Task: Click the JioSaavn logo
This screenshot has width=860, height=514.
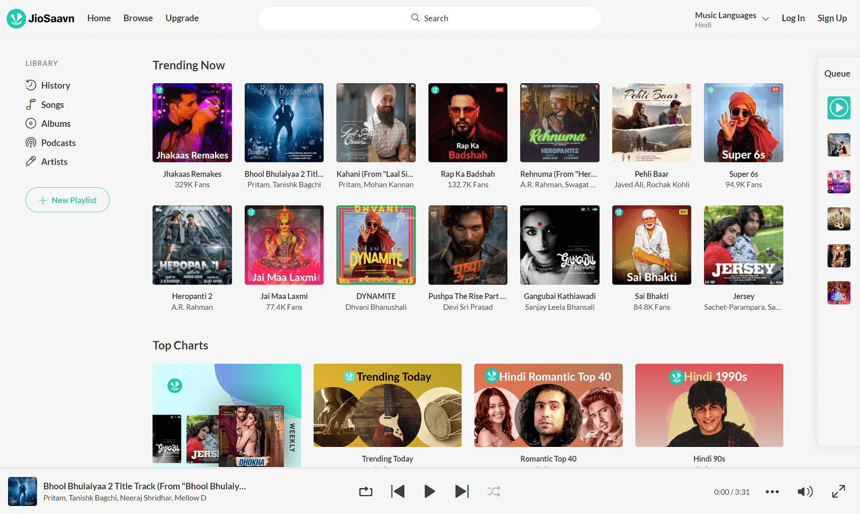Action: 41,18
